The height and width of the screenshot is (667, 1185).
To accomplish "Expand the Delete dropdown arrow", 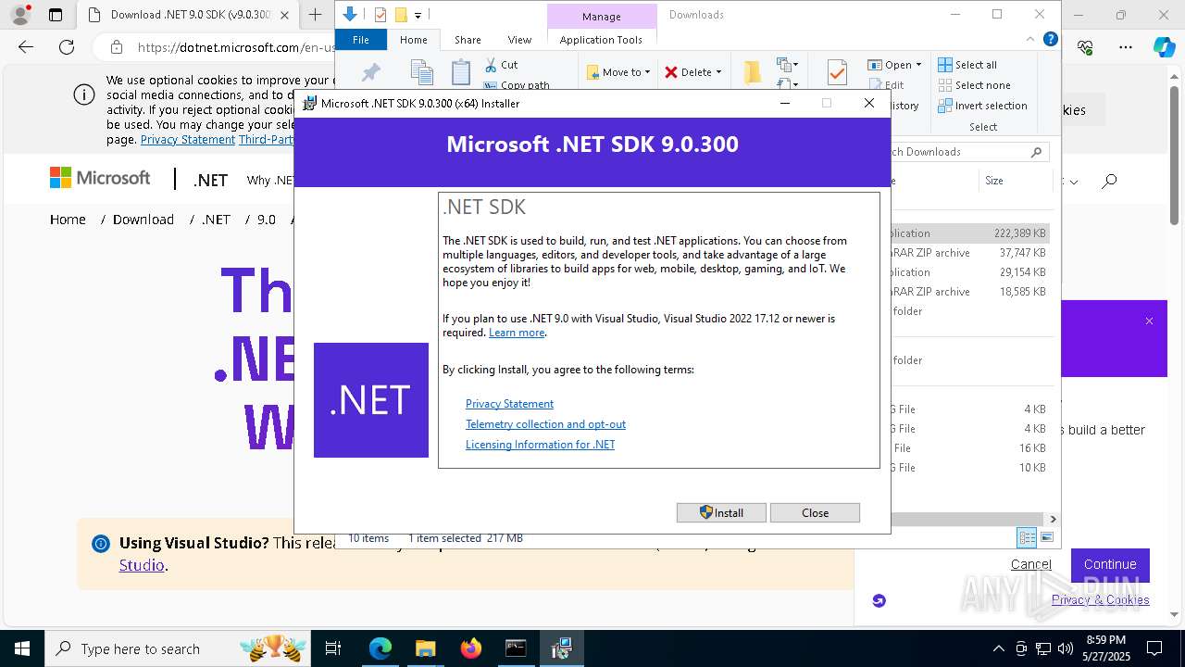I will [718, 72].
